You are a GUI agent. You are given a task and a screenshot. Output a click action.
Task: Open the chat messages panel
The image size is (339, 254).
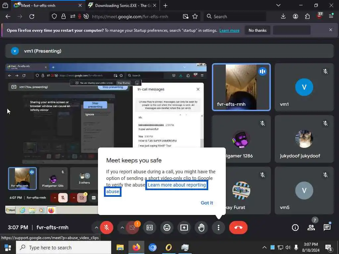[327, 228]
